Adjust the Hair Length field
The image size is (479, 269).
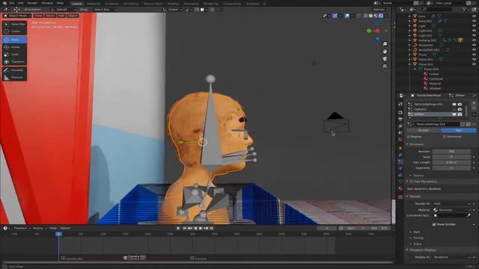451,163
